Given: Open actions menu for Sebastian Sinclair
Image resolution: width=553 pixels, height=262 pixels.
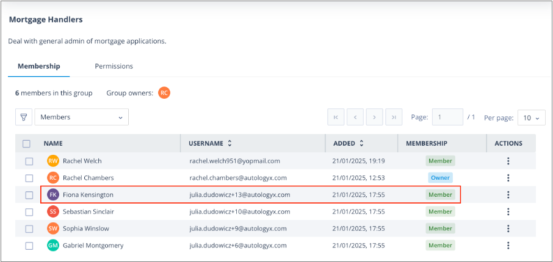Looking at the screenshot, I should (x=508, y=211).
